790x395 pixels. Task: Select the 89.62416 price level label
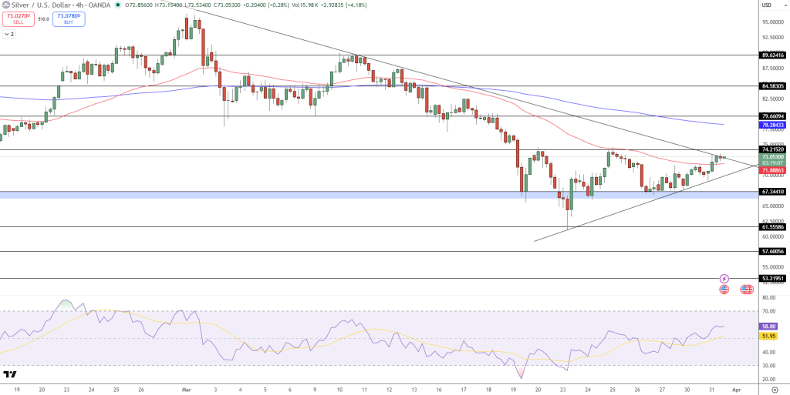[773, 55]
